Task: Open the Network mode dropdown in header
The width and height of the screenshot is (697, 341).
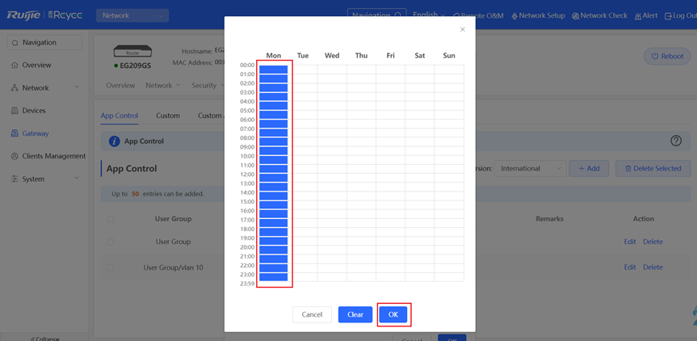Action: pyautogui.click(x=132, y=15)
